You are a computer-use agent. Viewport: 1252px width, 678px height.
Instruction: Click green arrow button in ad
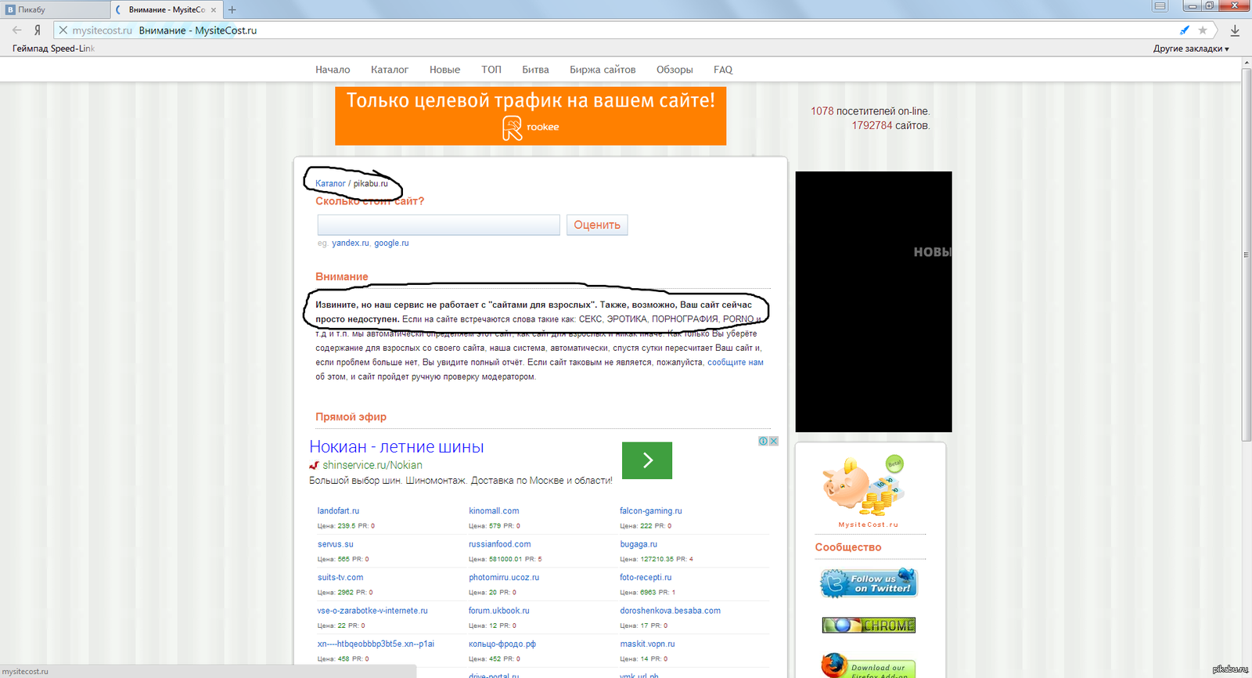[x=647, y=460]
